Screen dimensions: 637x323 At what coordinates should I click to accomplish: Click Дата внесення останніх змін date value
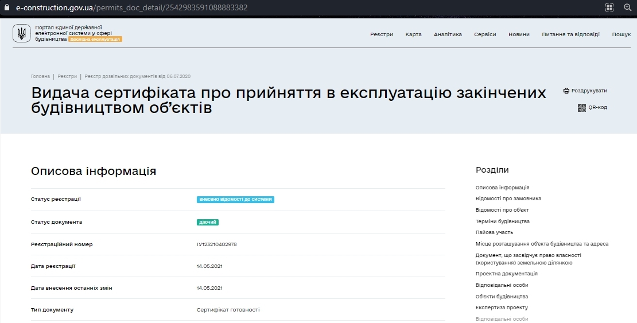click(x=209, y=288)
